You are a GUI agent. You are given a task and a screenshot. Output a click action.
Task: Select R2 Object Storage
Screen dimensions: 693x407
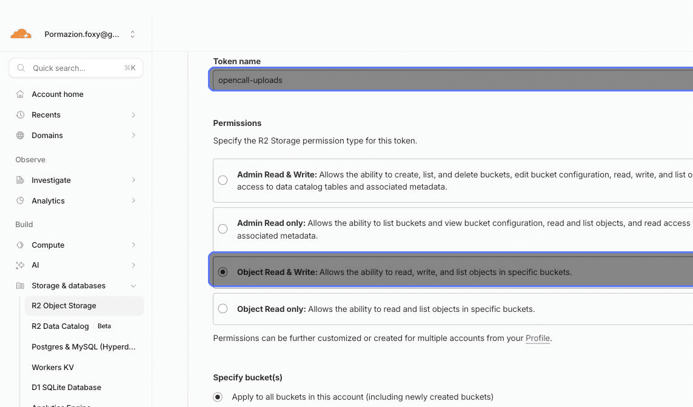pyautogui.click(x=84, y=305)
